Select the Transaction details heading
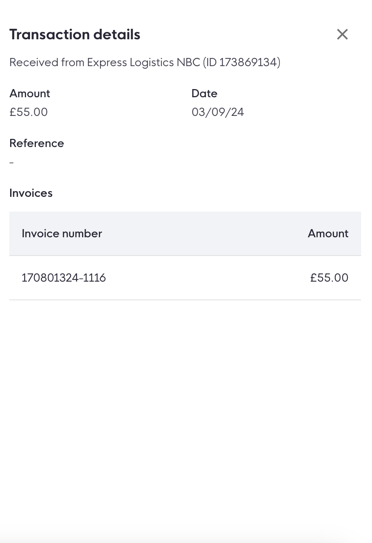372x543 pixels. (x=75, y=34)
